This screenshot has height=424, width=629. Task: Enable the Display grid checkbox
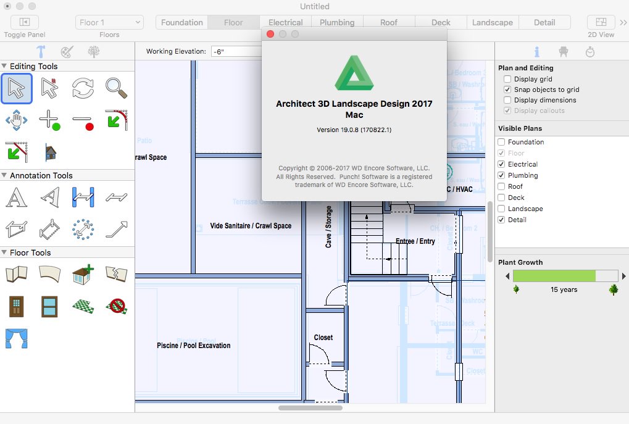pyautogui.click(x=507, y=79)
